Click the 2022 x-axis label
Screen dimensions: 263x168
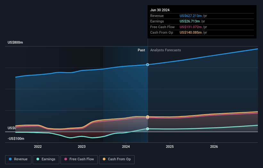pyautogui.click(x=38, y=147)
